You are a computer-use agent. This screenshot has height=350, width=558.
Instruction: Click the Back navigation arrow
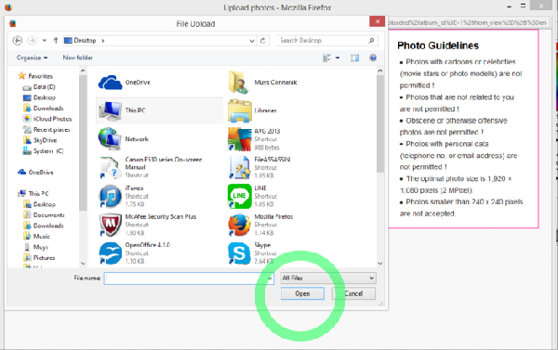[18, 41]
